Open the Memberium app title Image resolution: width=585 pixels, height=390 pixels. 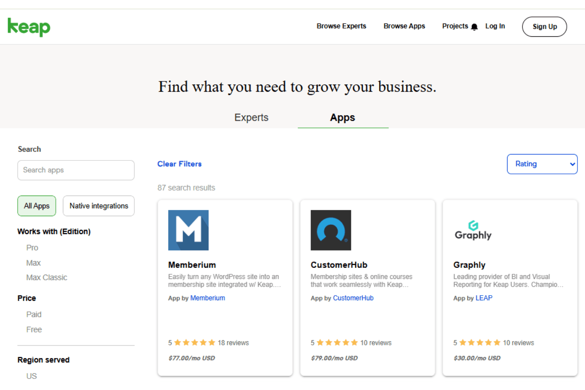(x=192, y=265)
